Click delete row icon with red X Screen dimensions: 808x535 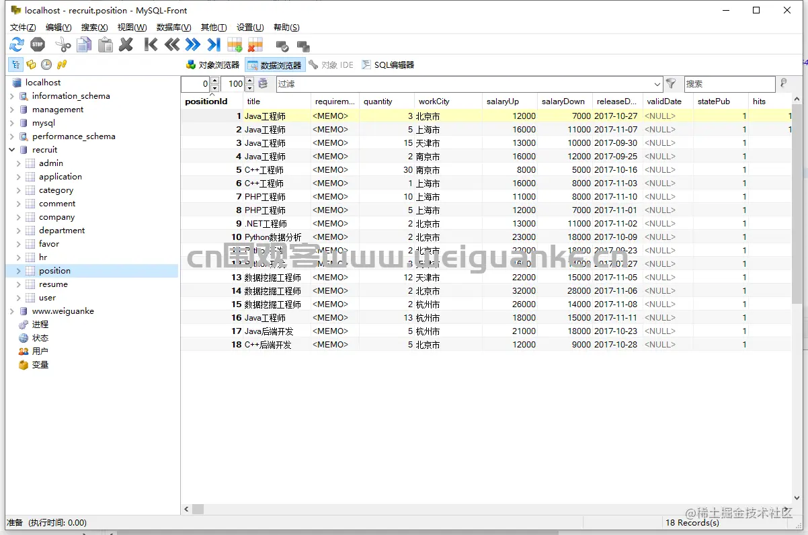(x=255, y=45)
